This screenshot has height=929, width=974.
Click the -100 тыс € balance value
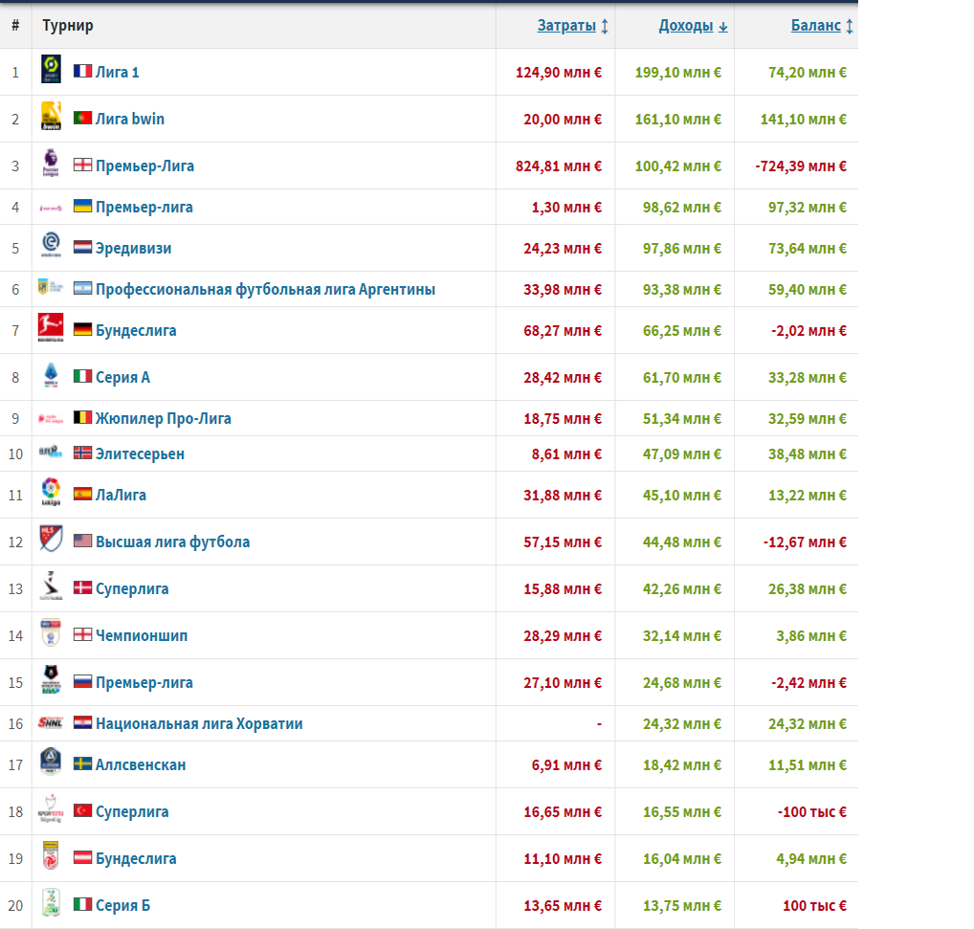click(812, 811)
